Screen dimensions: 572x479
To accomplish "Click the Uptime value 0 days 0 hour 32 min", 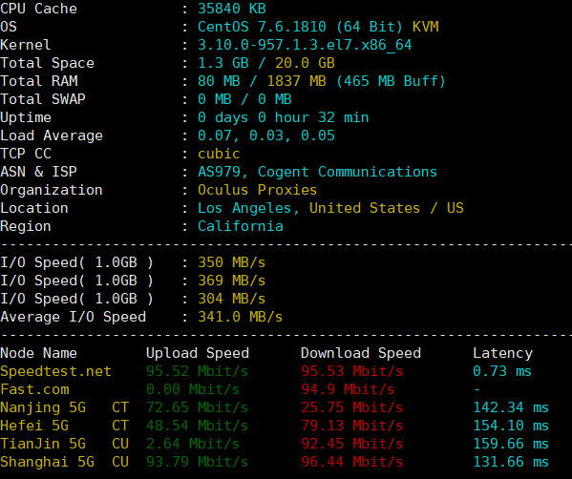I will coord(283,117).
